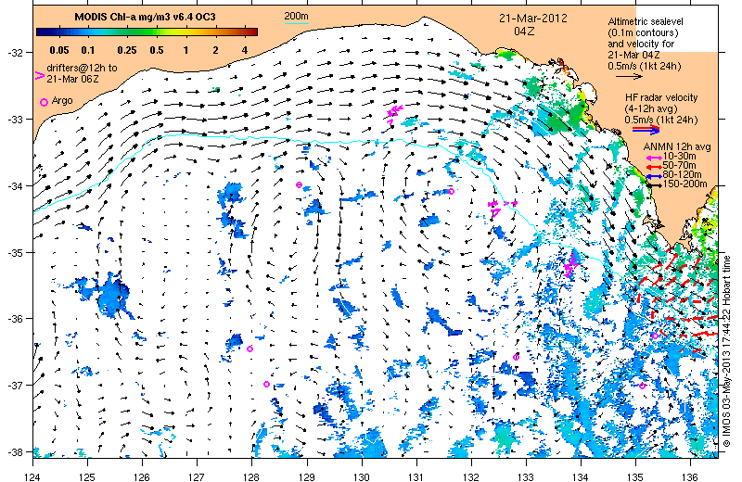This screenshot has height=482, width=742.
Task: Click the cyan 200m contour legend line
Action: (x=296, y=22)
